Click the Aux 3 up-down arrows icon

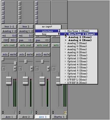click(36, 112)
